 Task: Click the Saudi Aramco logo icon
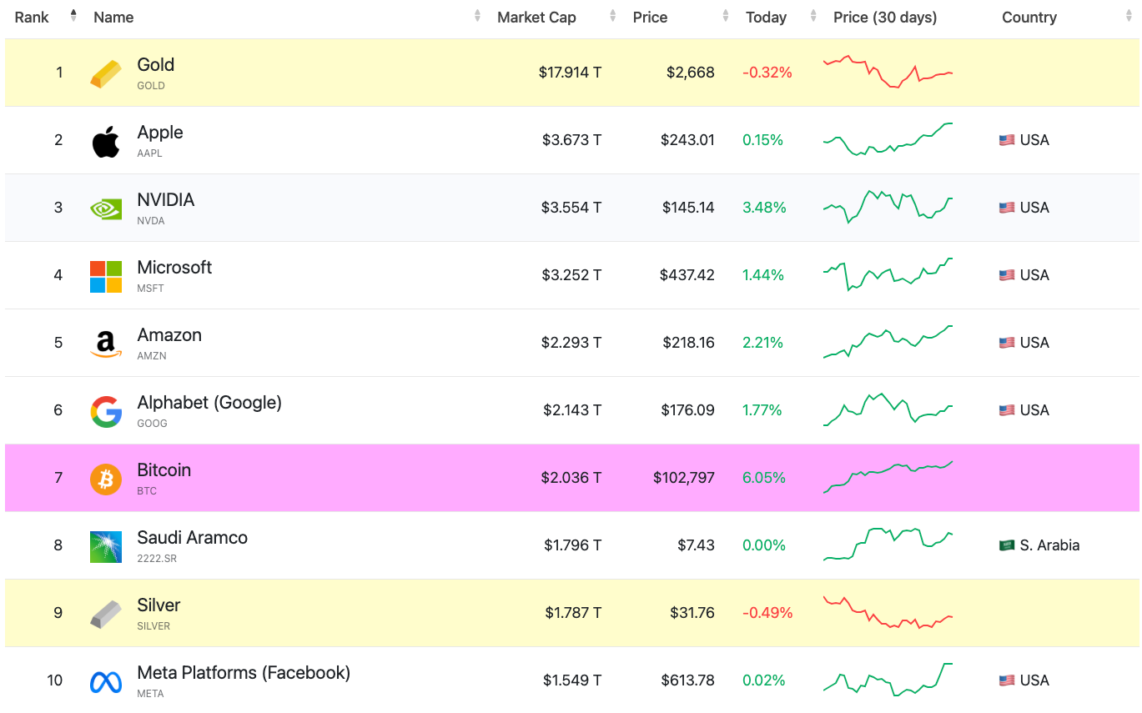pos(106,546)
